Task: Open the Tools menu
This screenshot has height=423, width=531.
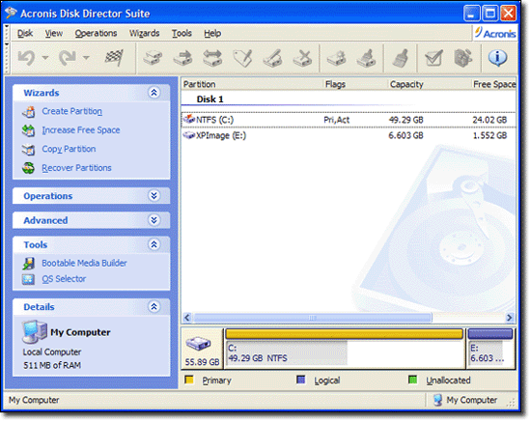Action: coord(182,33)
